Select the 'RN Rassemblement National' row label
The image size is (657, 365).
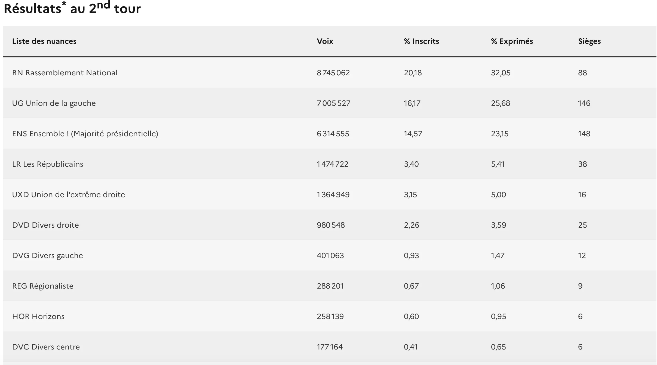click(x=65, y=73)
